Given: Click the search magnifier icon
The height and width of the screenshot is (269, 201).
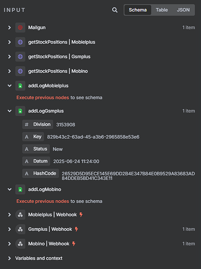Looking at the screenshot, I should pos(115,10).
